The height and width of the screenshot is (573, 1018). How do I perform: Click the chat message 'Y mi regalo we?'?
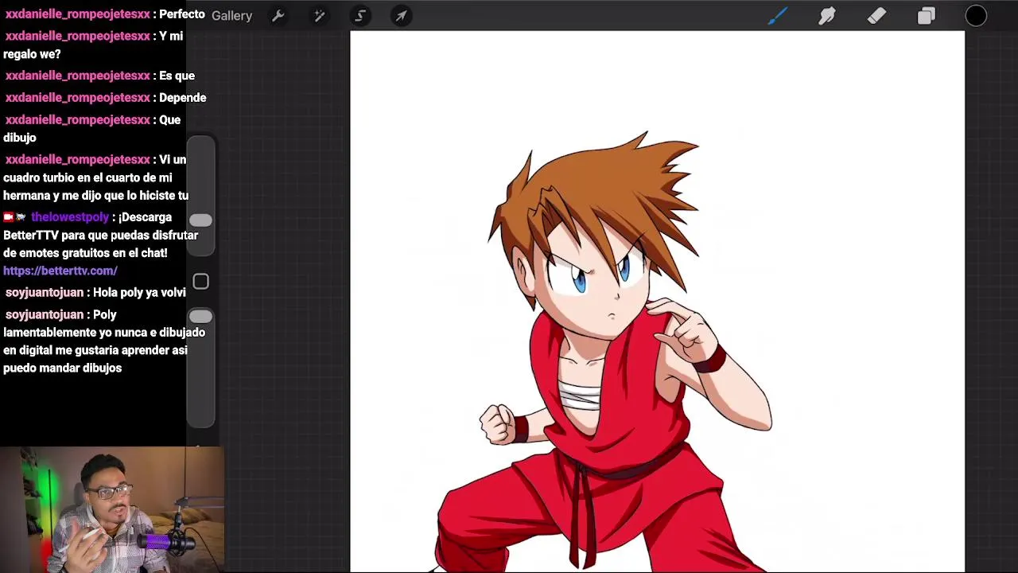click(93, 45)
